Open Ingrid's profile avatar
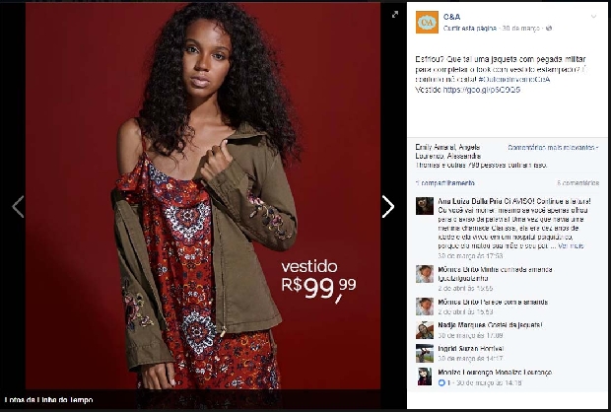The height and width of the screenshot is (412, 611). click(x=425, y=354)
